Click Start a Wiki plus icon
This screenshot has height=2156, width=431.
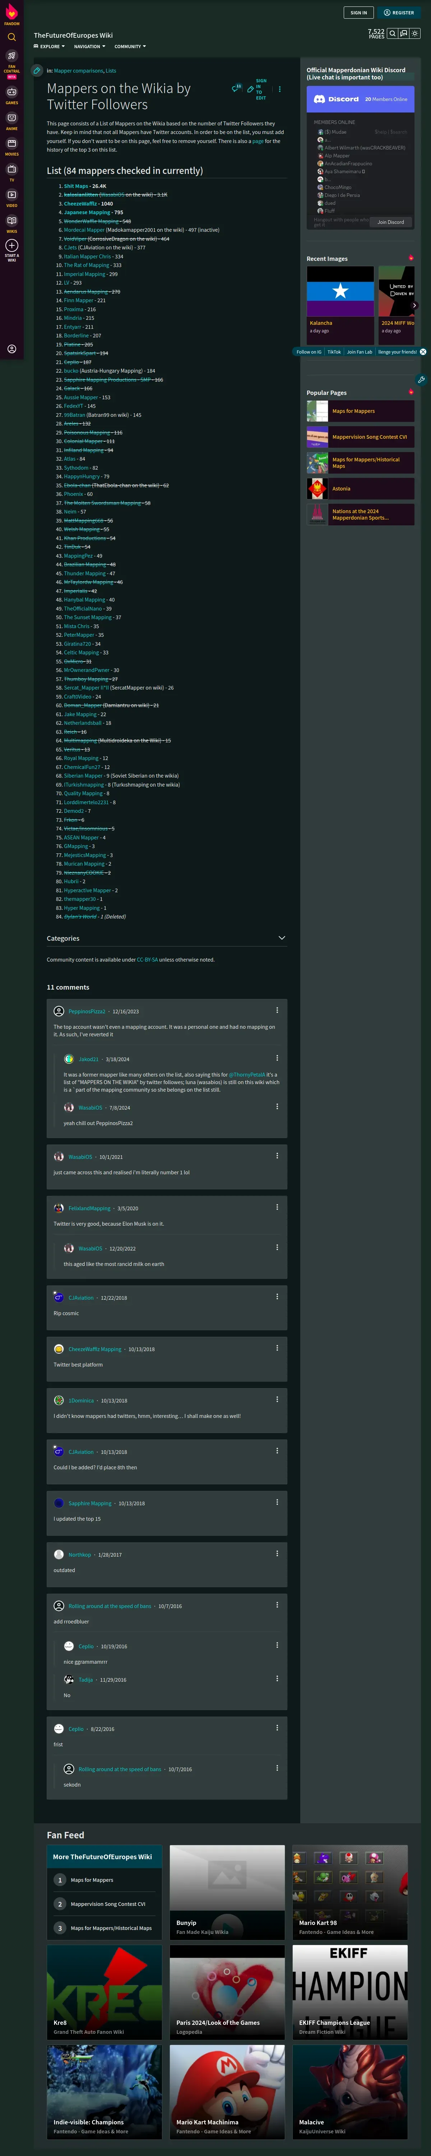pyautogui.click(x=12, y=245)
